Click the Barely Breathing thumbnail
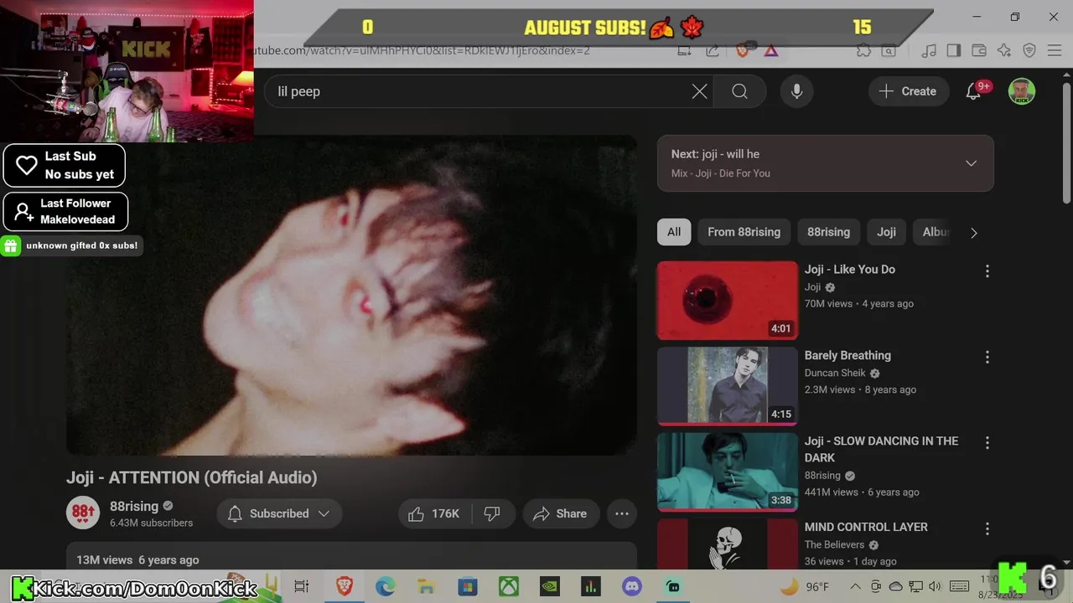This screenshot has width=1073, height=603. point(728,386)
